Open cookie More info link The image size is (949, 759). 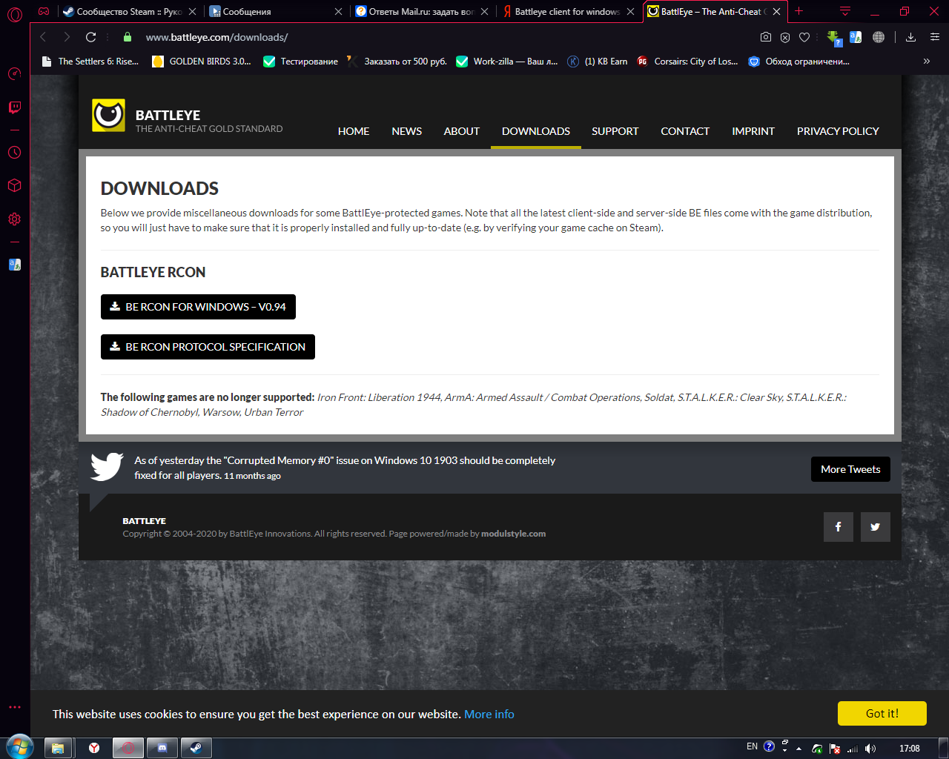click(x=489, y=715)
